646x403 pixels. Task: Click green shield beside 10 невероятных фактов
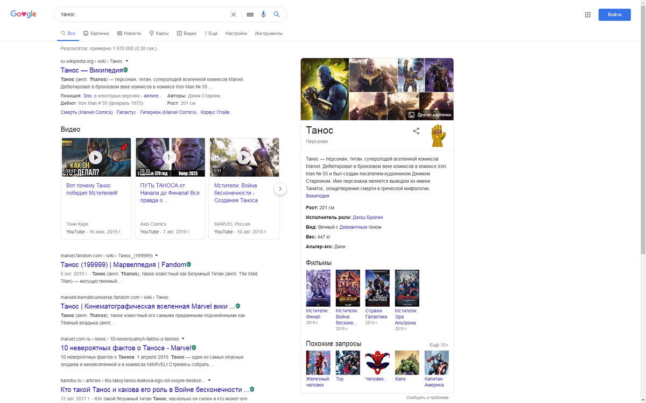point(194,348)
